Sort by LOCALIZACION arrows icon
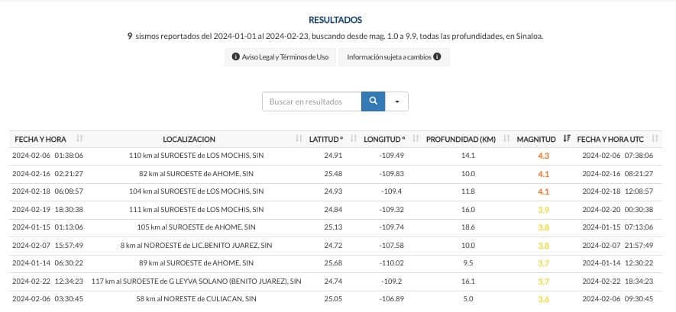The width and height of the screenshot is (676, 312). click(299, 139)
